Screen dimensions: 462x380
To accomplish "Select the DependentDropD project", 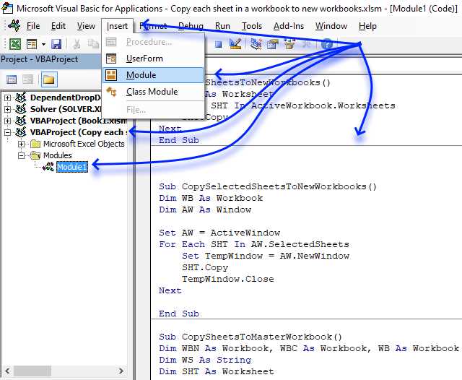I will tap(65, 98).
